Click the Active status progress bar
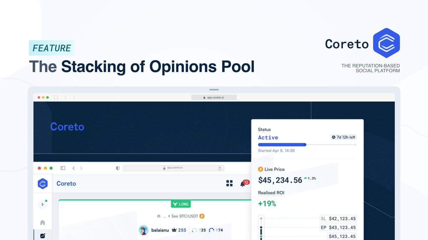The image size is (428, 240). [x=307, y=145]
